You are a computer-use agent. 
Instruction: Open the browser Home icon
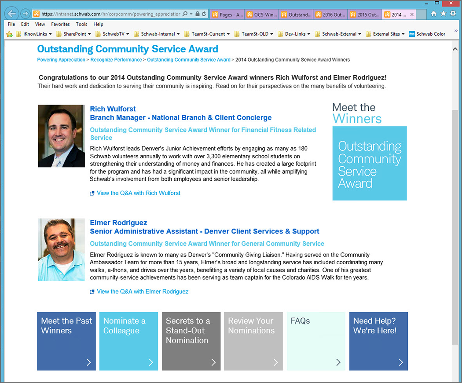434,14
